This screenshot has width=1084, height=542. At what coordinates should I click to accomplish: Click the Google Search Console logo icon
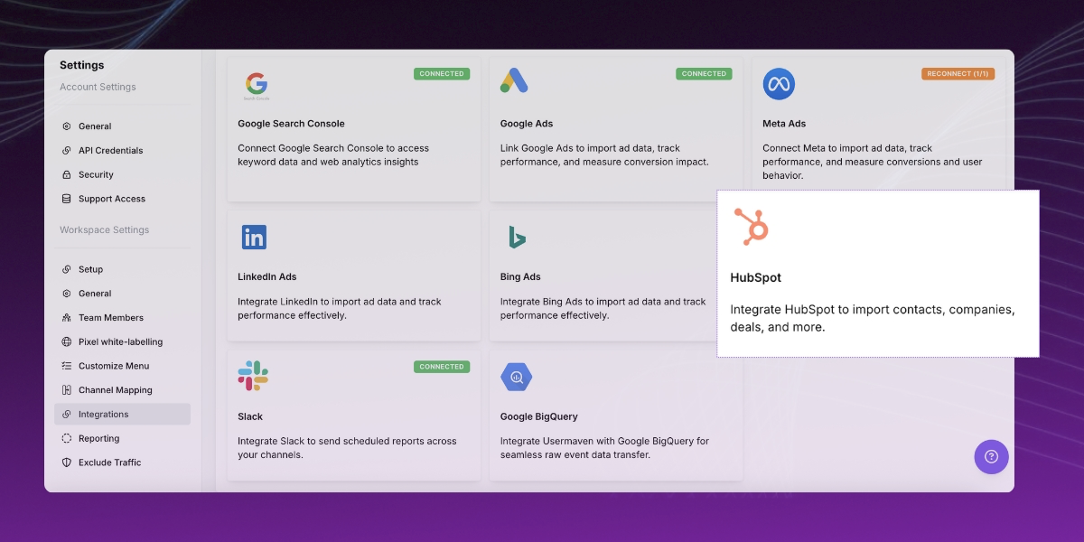[256, 85]
